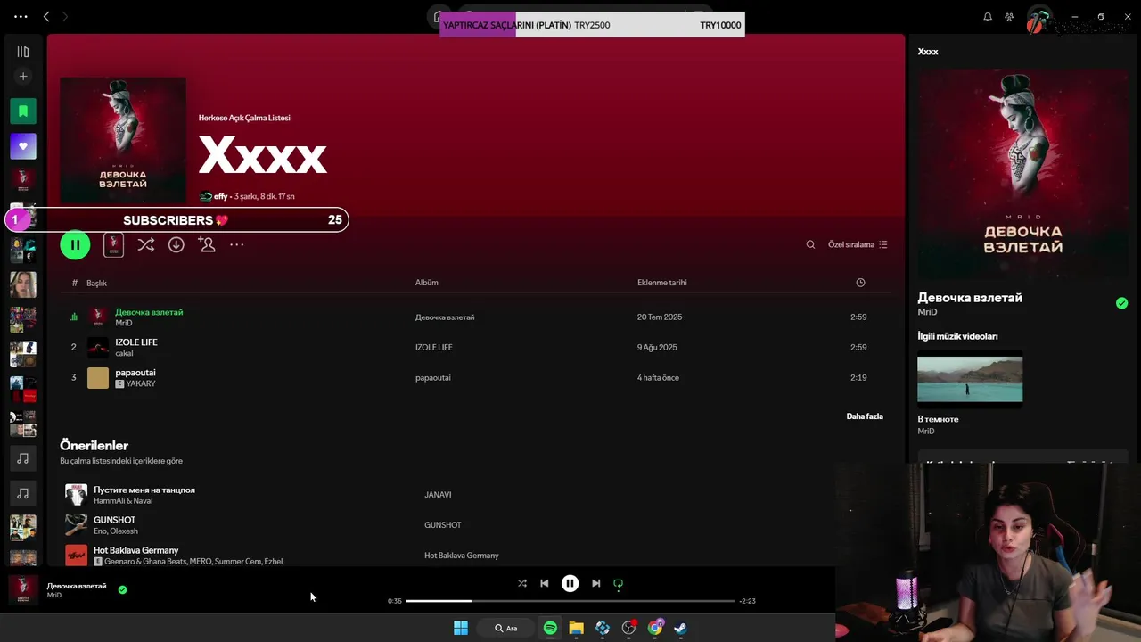Open playlist owner effy profile
The height and width of the screenshot is (642, 1141).
220,196
